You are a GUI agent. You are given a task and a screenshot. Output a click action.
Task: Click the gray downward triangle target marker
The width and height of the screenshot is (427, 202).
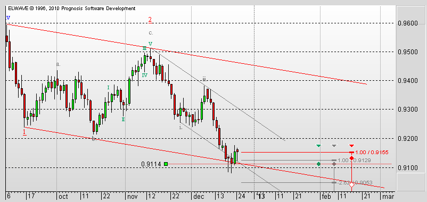pyautogui.click(x=334, y=146)
